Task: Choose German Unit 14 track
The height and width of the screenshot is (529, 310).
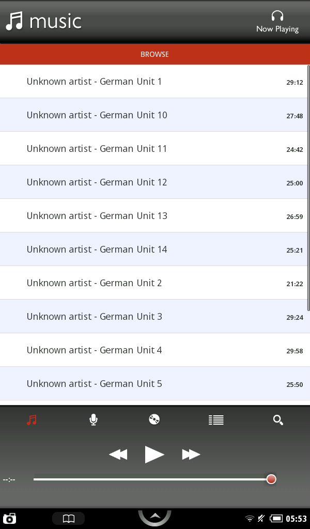Action: click(x=97, y=250)
